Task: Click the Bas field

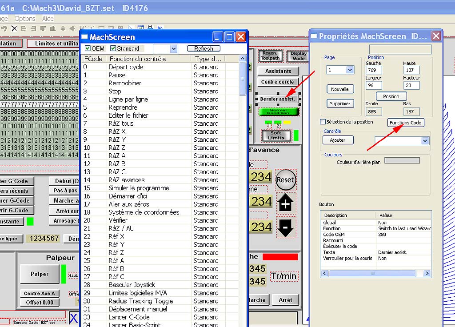Action: [x=411, y=112]
